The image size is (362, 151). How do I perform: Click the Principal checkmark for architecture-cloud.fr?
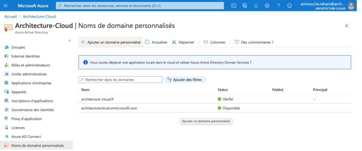coord(314,99)
